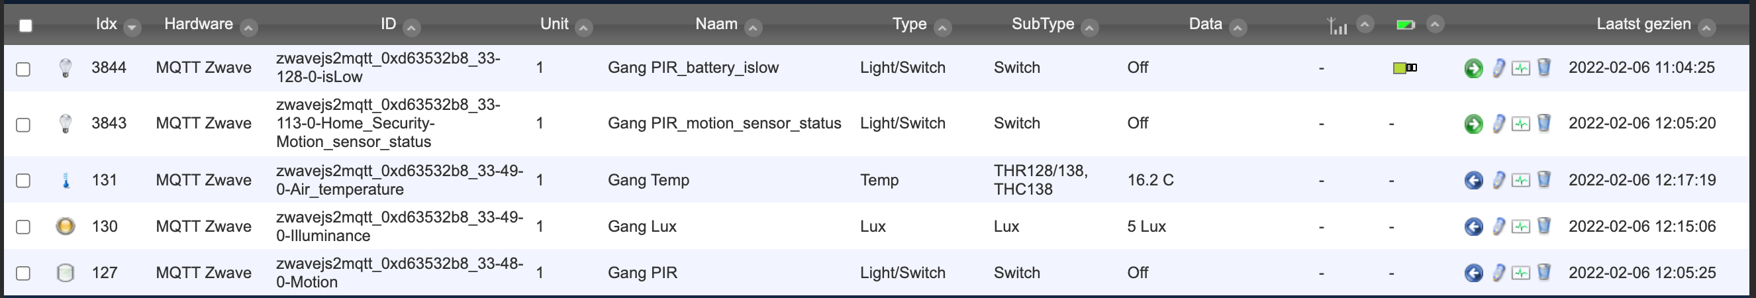The image size is (1756, 298).
Task: Click Gang PIR device name
Action: tap(642, 273)
